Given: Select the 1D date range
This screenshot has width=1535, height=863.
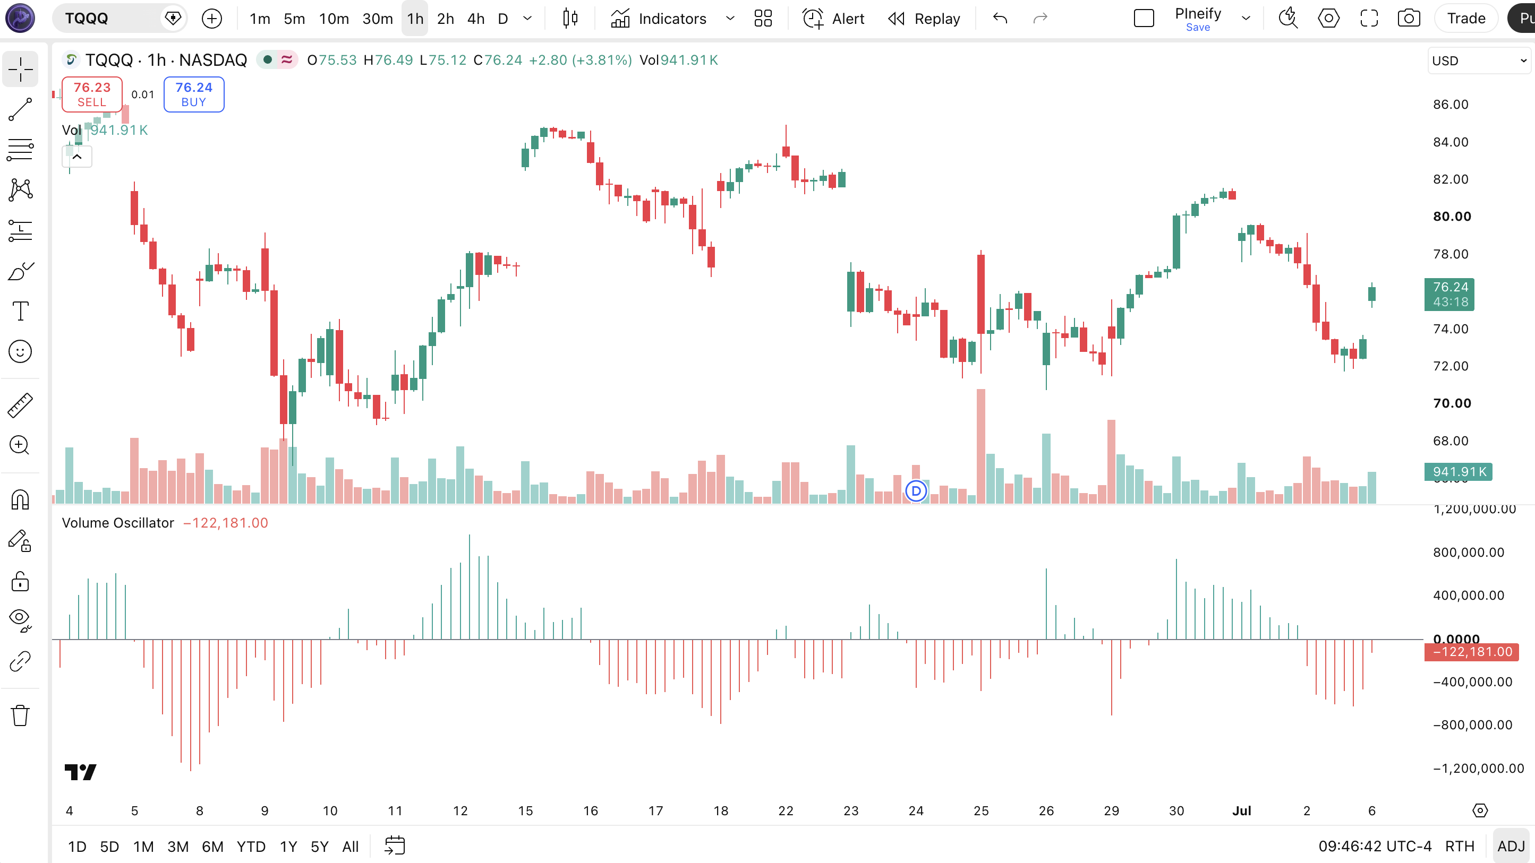Looking at the screenshot, I should pos(77,847).
